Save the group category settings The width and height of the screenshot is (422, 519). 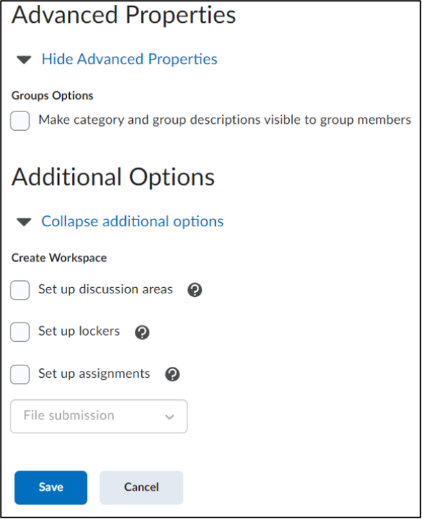51,488
